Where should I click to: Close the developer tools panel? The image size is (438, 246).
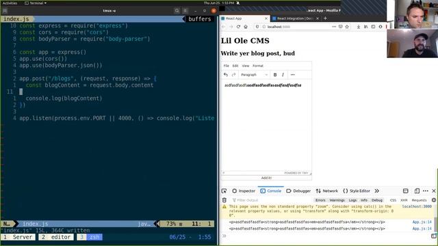(x=434, y=191)
